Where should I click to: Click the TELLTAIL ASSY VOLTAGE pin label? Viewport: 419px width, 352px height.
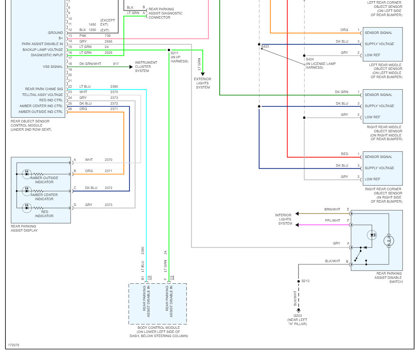43,95
